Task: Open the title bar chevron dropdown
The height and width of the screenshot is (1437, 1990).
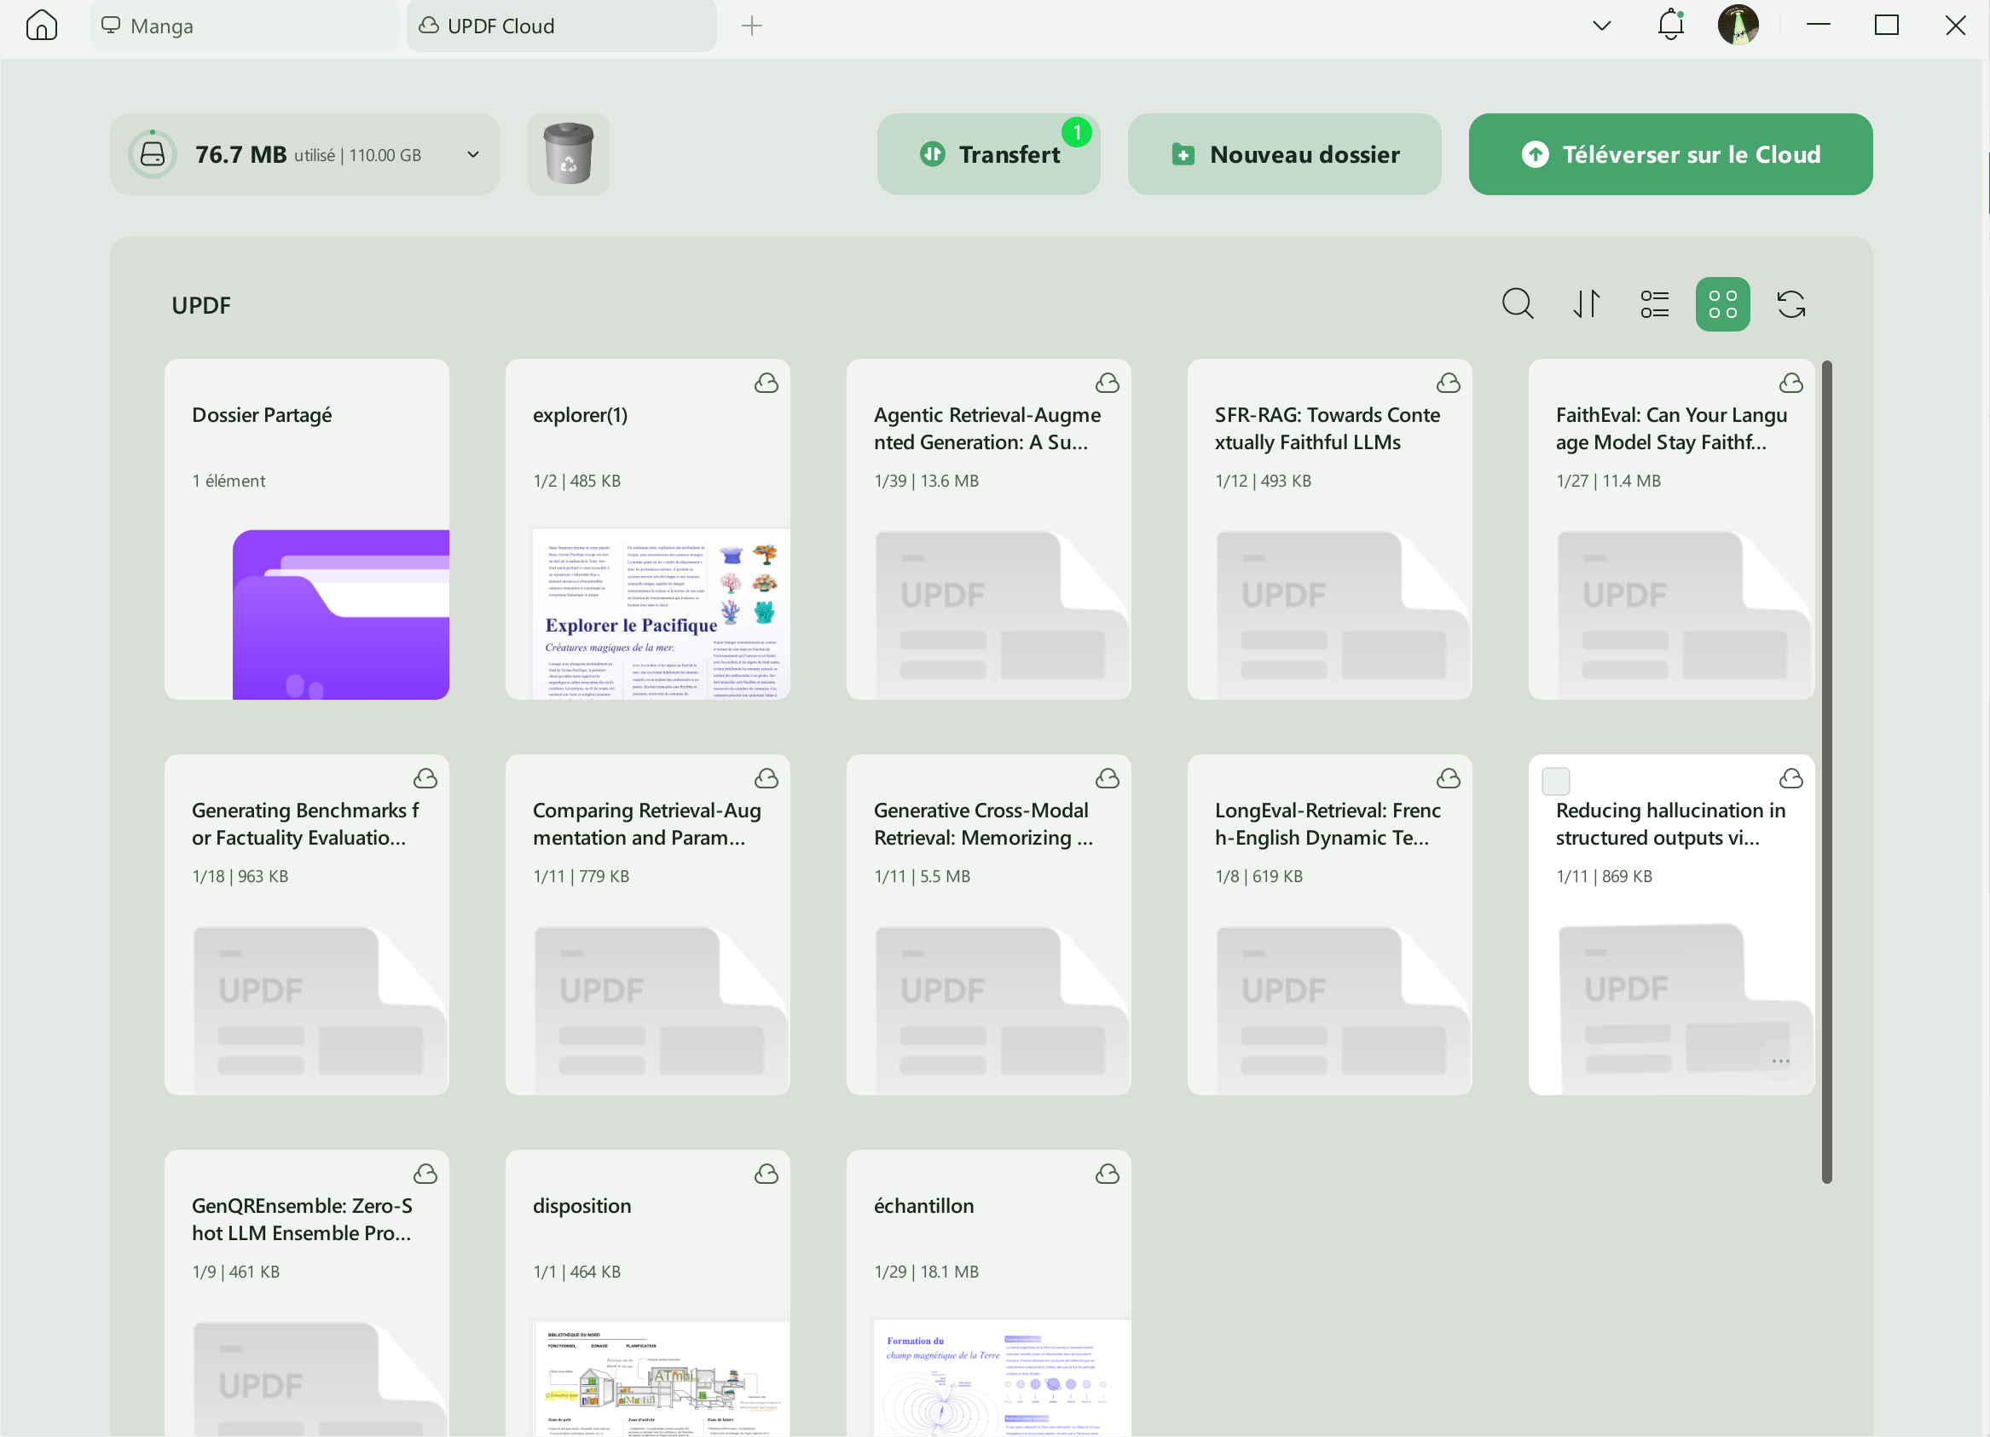Action: tap(1601, 26)
